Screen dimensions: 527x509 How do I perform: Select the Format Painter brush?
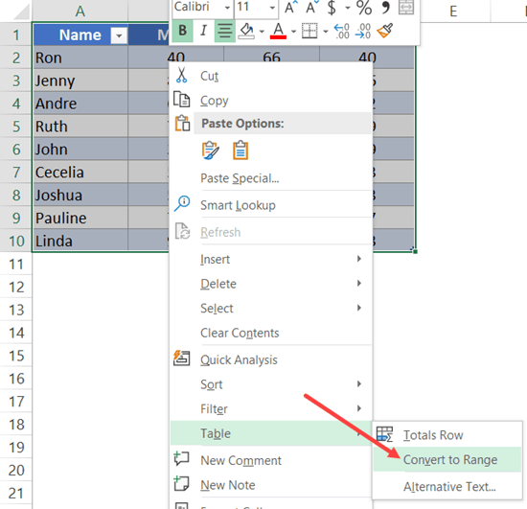[385, 31]
